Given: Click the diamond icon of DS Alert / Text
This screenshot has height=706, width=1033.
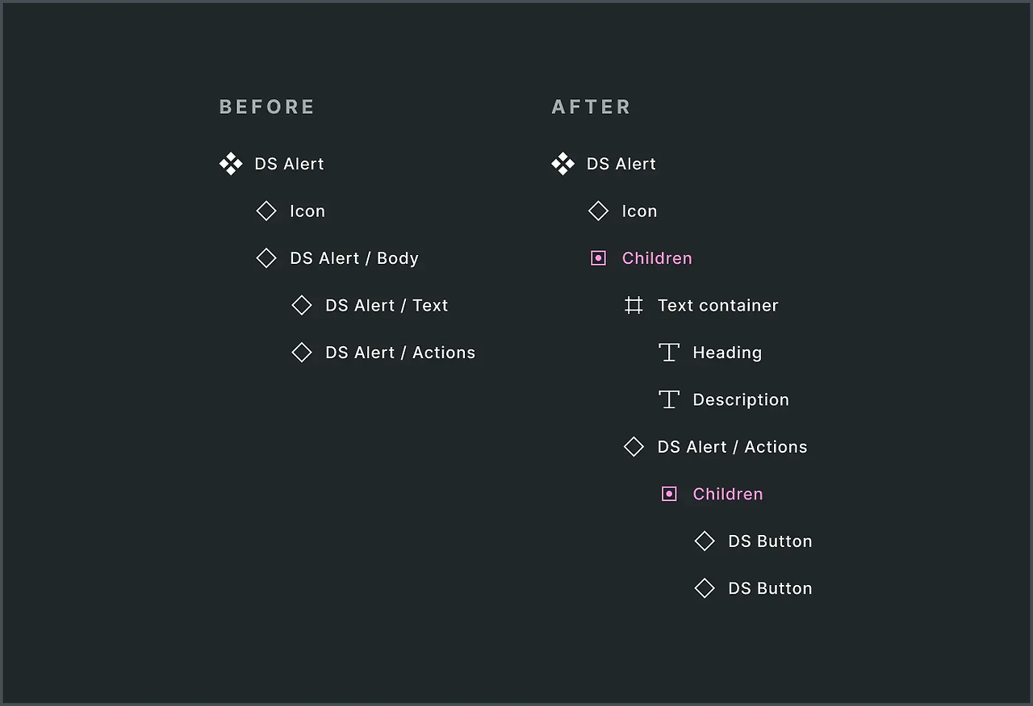Looking at the screenshot, I should pos(302,305).
